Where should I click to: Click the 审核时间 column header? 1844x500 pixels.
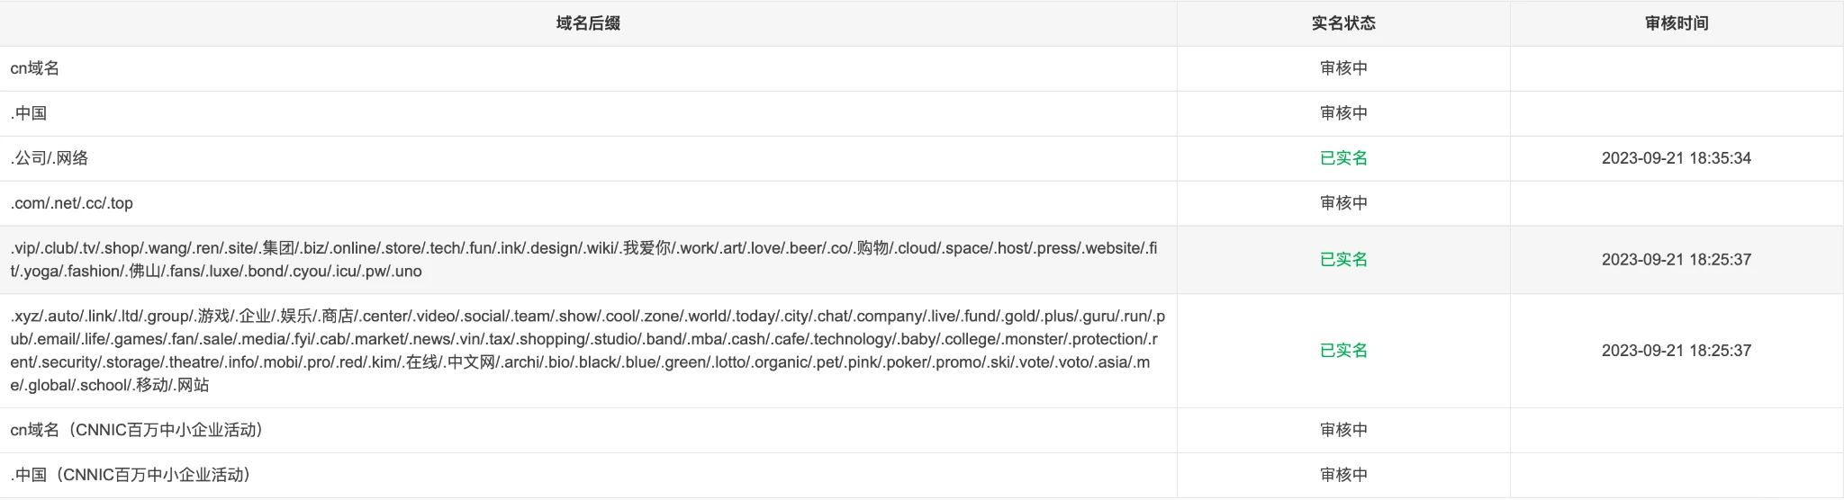(1677, 23)
